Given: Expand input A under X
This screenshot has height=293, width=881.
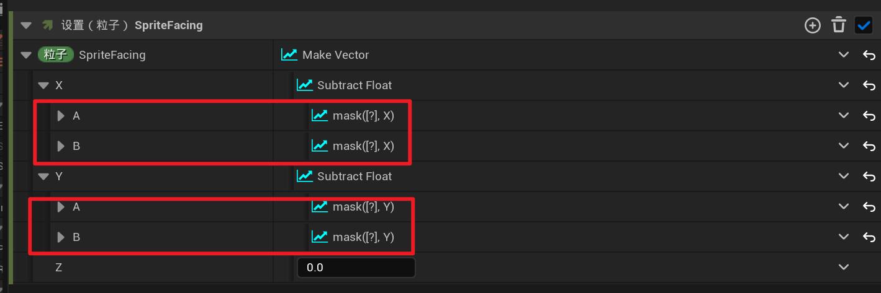Looking at the screenshot, I should pyautogui.click(x=61, y=116).
